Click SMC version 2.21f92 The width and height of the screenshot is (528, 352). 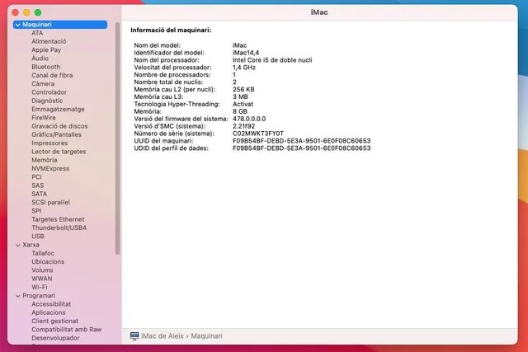[x=244, y=126]
